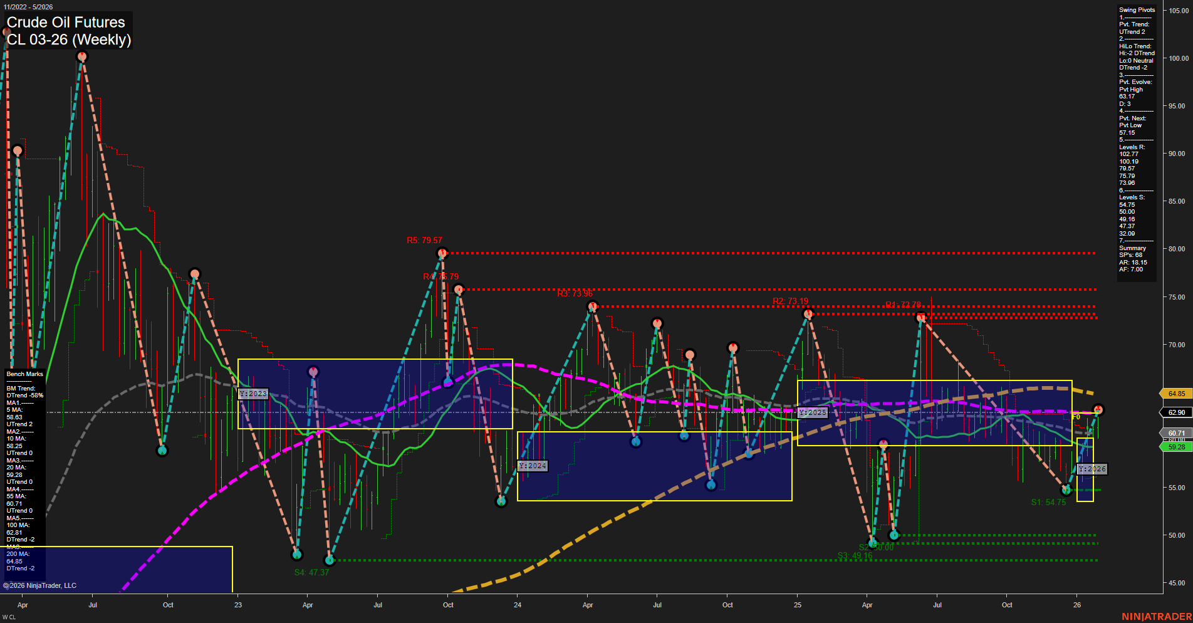This screenshot has width=1193, height=623.
Task: Expand the Y:2025 region label
Action: tap(811, 412)
